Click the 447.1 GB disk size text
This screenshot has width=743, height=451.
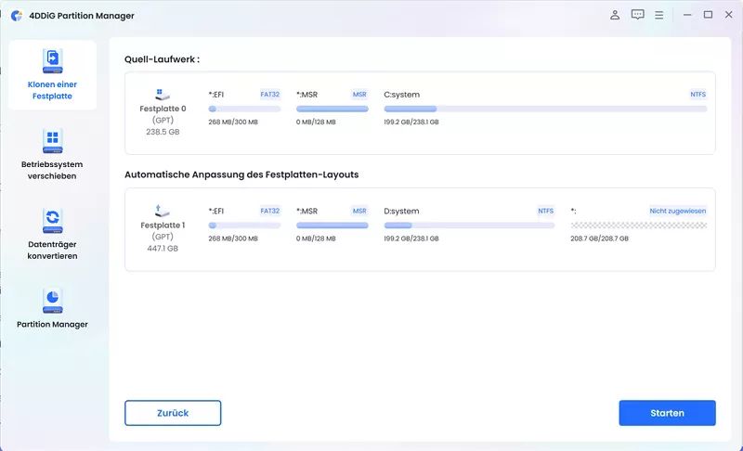coord(163,249)
